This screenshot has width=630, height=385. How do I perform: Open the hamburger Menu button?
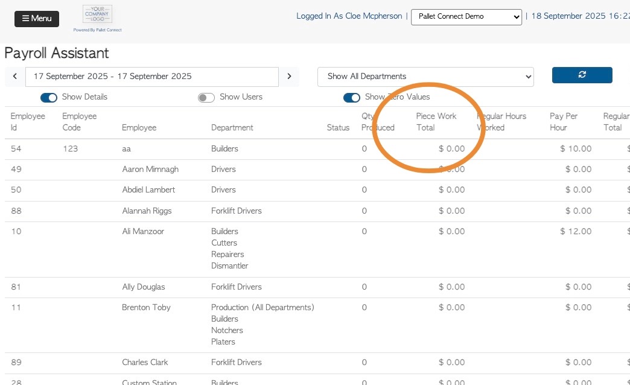[37, 19]
